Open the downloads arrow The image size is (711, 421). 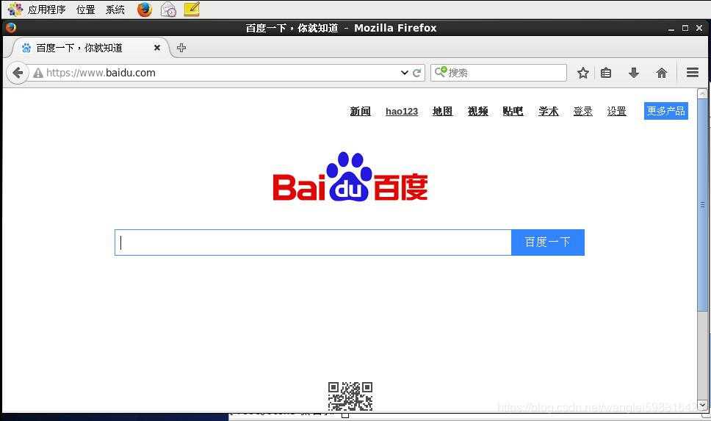click(x=634, y=73)
